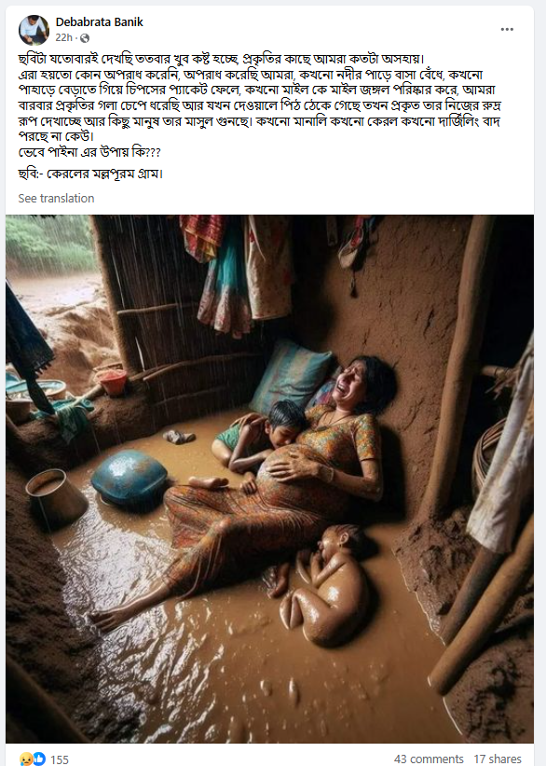Screen dimensions: 546x766
Task: View the 17 shares list
Action: 498,759
